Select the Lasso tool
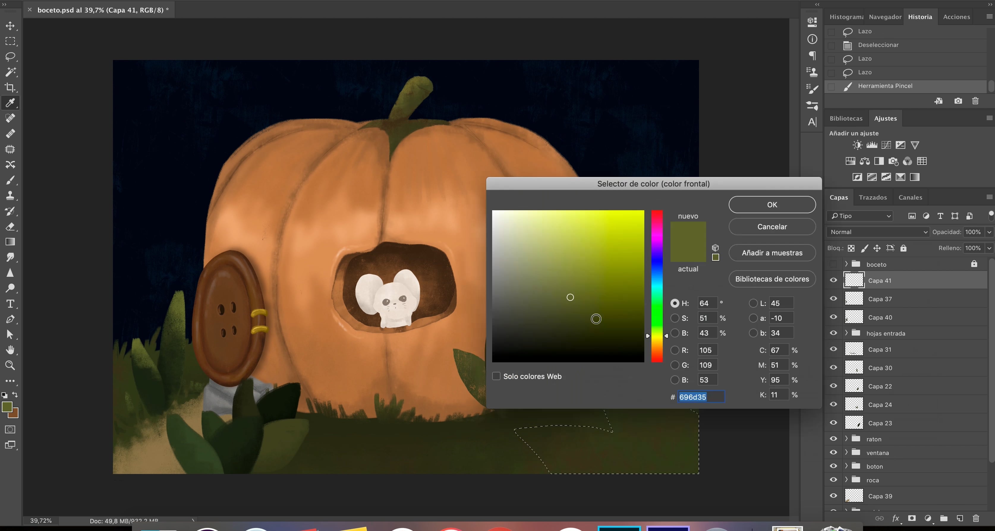The image size is (995, 531). (x=10, y=57)
